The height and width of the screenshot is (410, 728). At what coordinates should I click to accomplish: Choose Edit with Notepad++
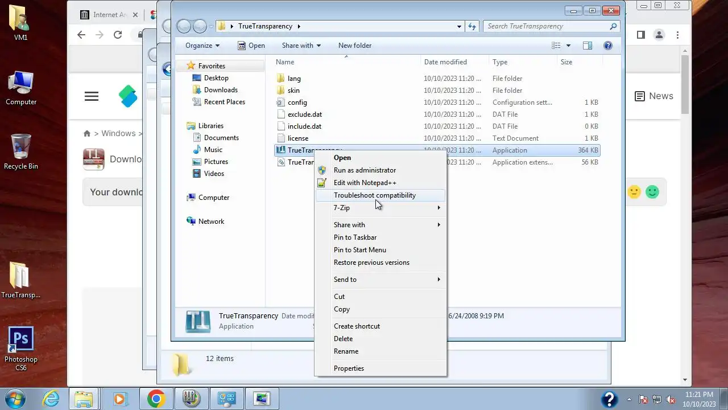(380, 183)
